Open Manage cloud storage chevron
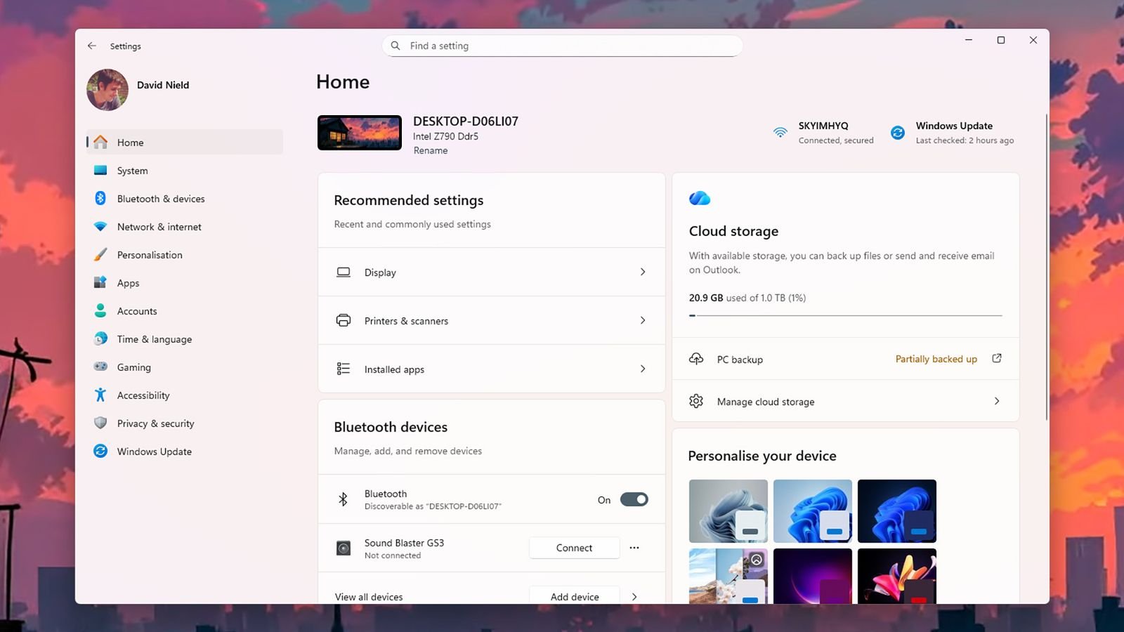The width and height of the screenshot is (1124, 632). pyautogui.click(x=997, y=401)
